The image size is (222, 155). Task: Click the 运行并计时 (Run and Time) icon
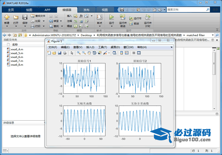148,17
